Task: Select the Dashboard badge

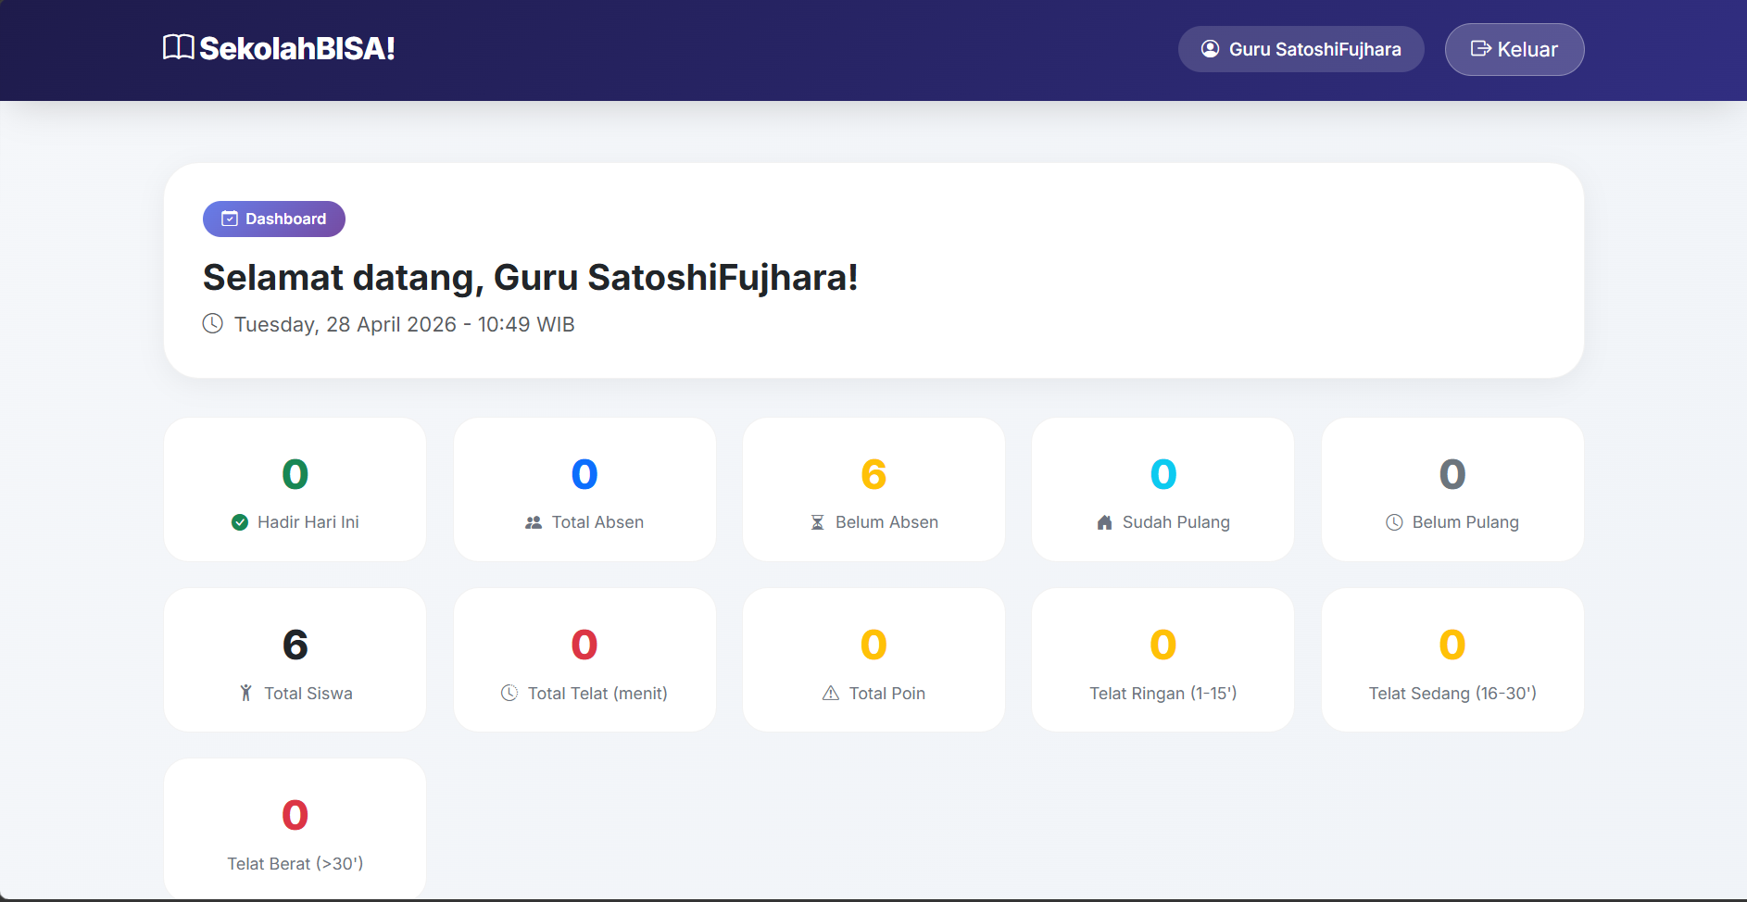Action: [x=274, y=219]
